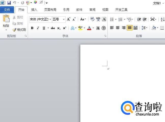The image size is (165, 122).
Task: Click the Word application icon
Action: pos(3,3)
